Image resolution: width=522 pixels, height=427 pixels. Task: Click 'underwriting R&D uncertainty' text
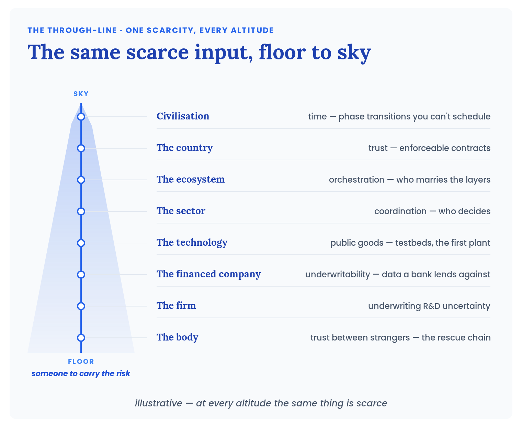point(429,306)
